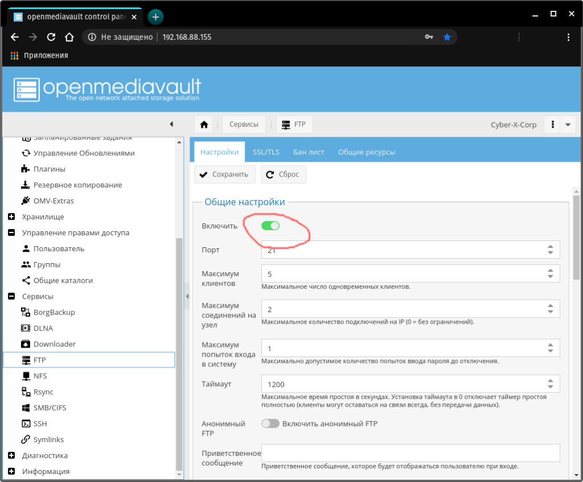
Task: Open OMV-Extras in the sidebar
Action: click(53, 201)
